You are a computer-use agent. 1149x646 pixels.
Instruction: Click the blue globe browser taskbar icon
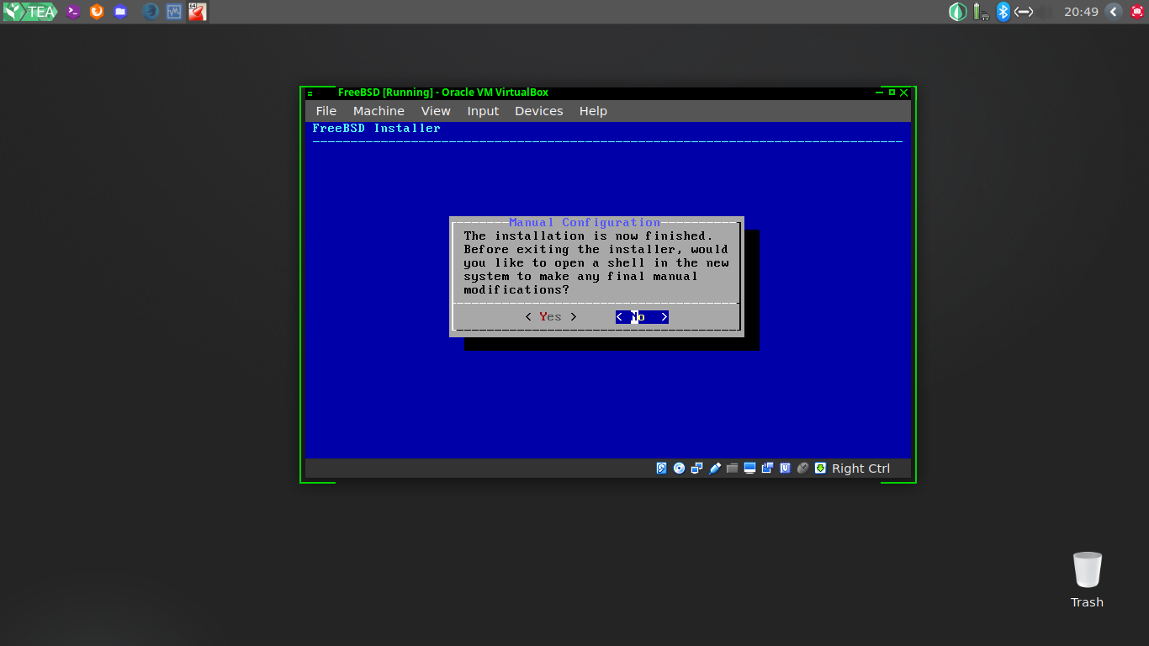pos(151,12)
